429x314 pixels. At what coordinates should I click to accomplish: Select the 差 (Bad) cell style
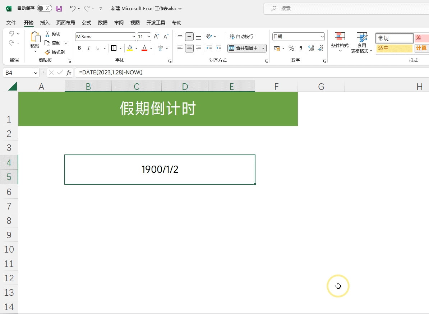click(421, 38)
